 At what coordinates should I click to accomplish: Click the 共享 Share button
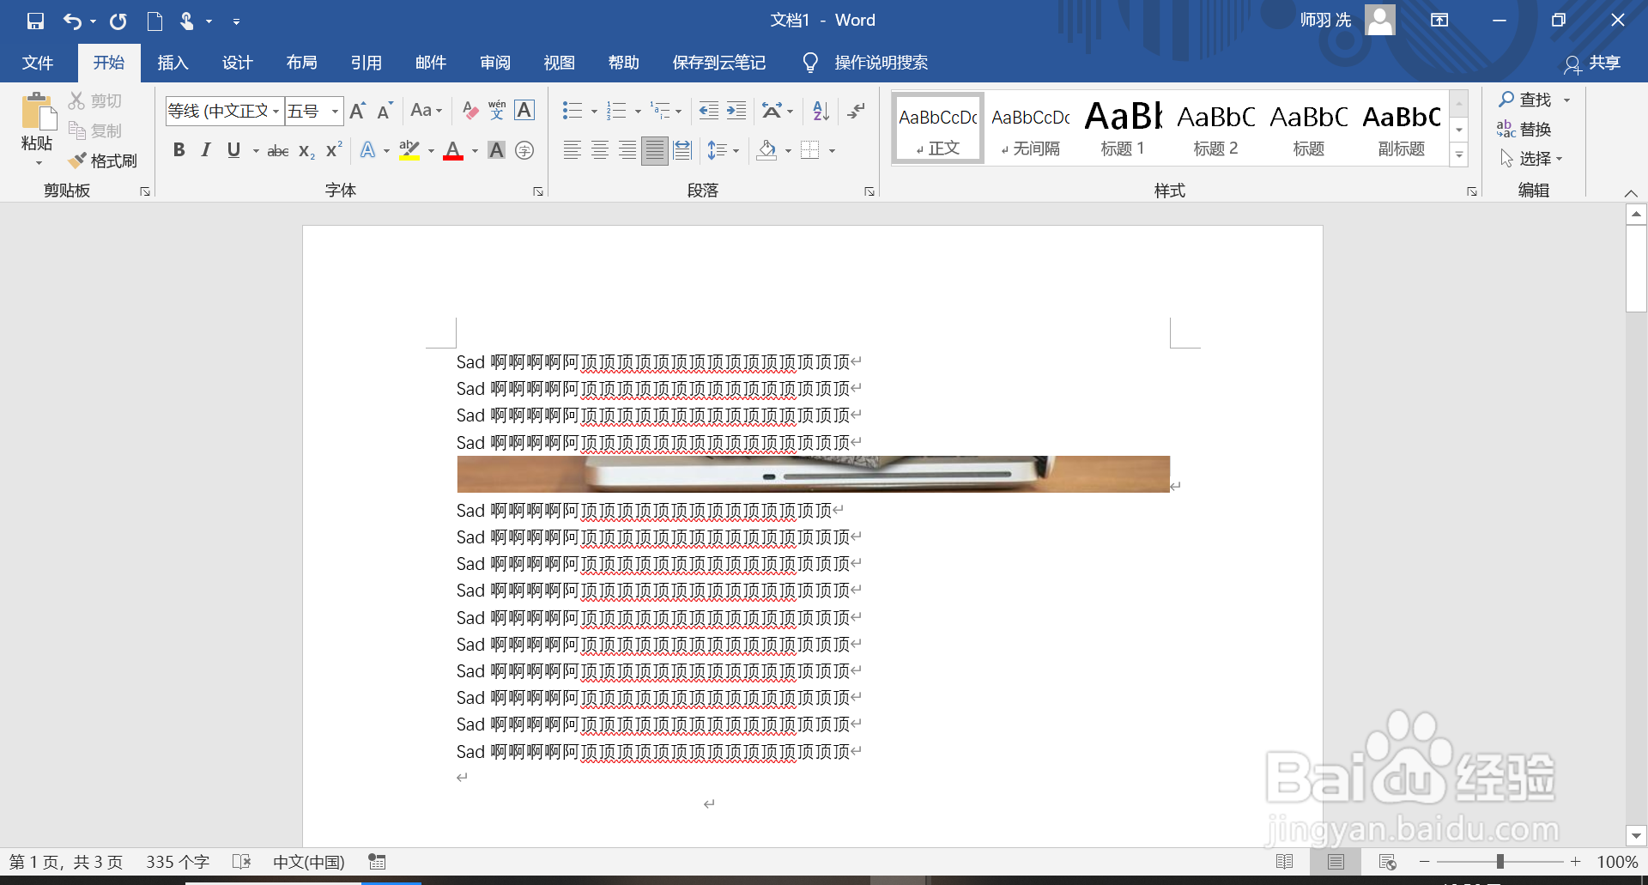coord(1593,63)
